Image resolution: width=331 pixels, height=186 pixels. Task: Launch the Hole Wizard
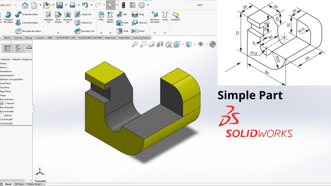click(x=58, y=17)
